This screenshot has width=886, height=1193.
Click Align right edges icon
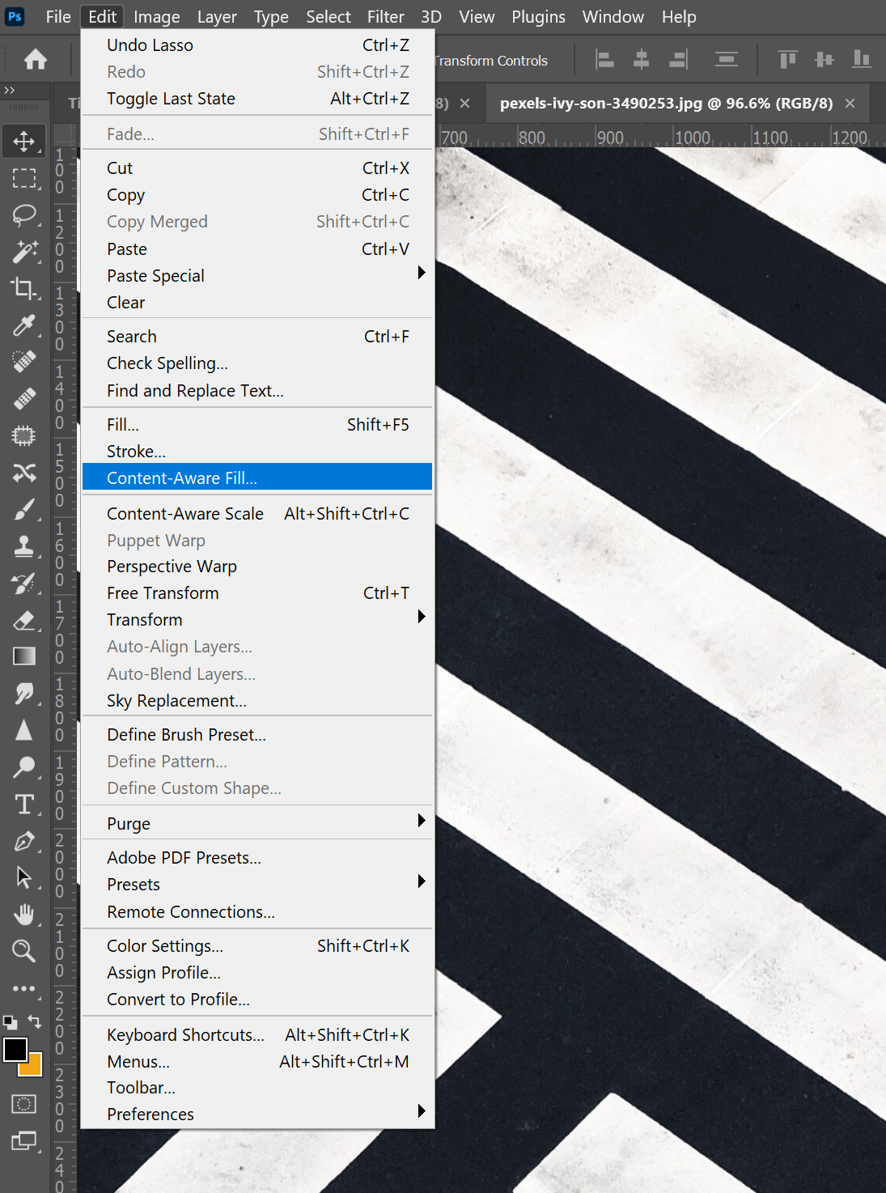(x=678, y=59)
